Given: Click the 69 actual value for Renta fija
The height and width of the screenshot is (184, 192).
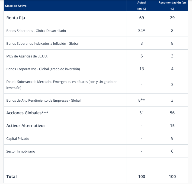Looking at the screenshot, I should pyautogui.click(x=142, y=18).
